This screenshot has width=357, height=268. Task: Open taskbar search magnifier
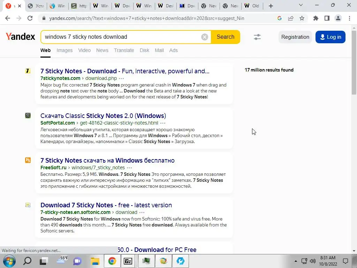click(x=28, y=261)
